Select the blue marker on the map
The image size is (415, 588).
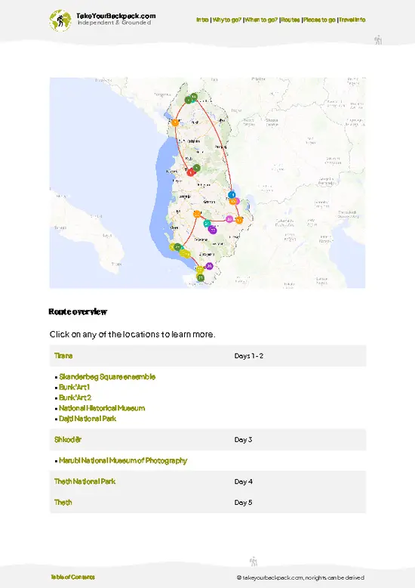(x=232, y=195)
